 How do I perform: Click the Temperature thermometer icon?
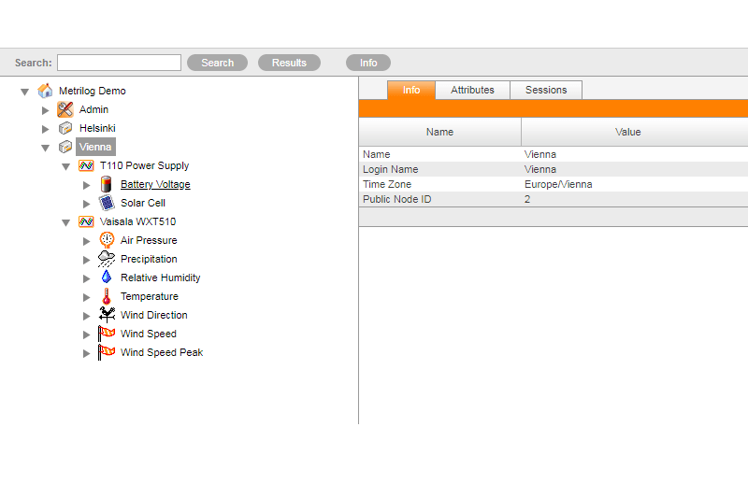point(106,296)
